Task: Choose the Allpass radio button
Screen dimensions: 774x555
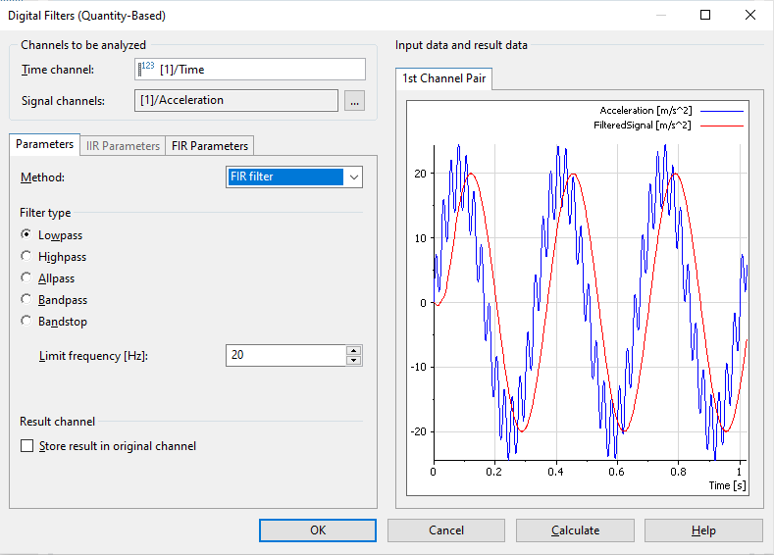Action: (x=26, y=278)
